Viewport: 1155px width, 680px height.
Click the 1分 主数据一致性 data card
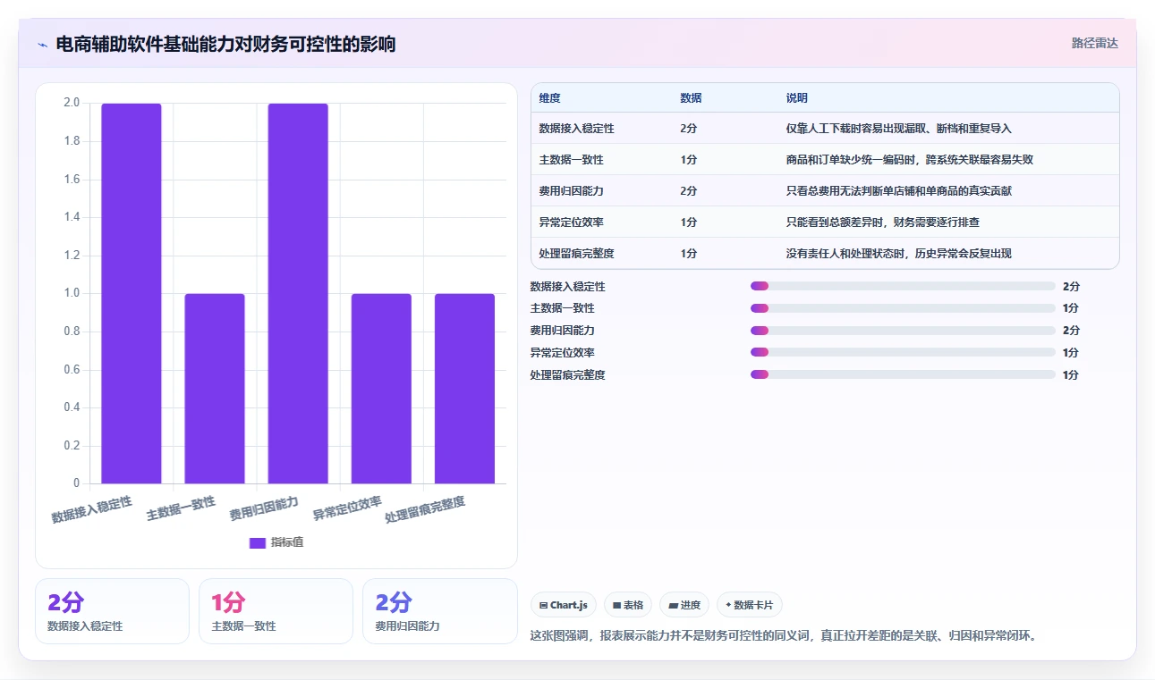276,611
